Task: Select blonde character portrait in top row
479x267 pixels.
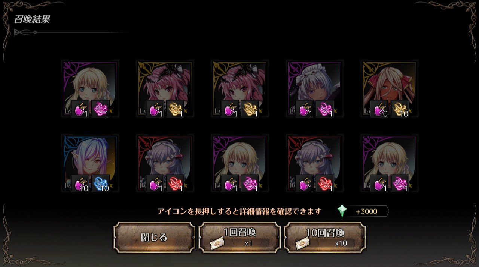Action: [90, 89]
